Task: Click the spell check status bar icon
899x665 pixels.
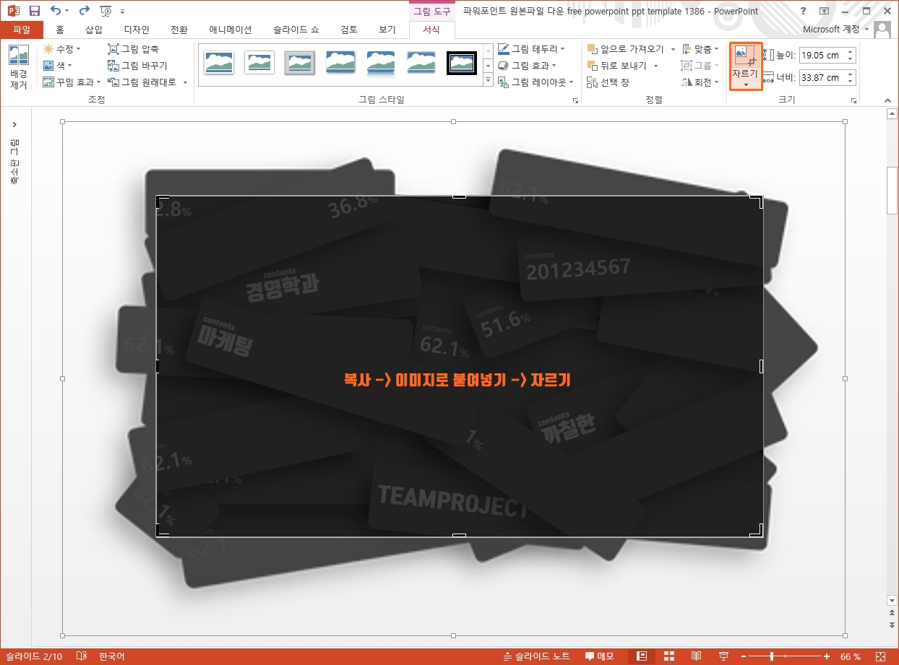Action: [82, 656]
